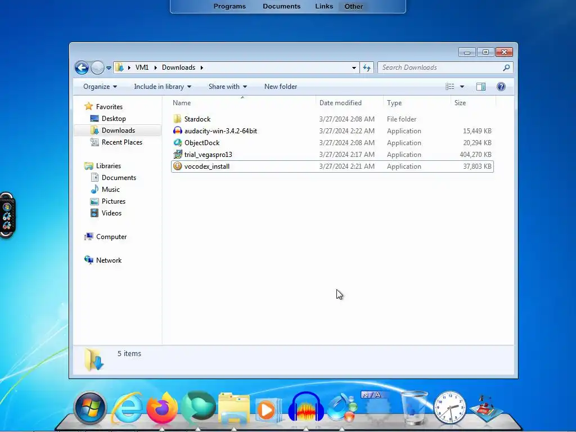
Task: Click the 3/27/2024 2:22 AM date cell
Action: (x=346, y=131)
